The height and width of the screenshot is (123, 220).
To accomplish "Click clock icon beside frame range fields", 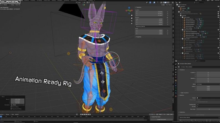I will click(157, 114).
